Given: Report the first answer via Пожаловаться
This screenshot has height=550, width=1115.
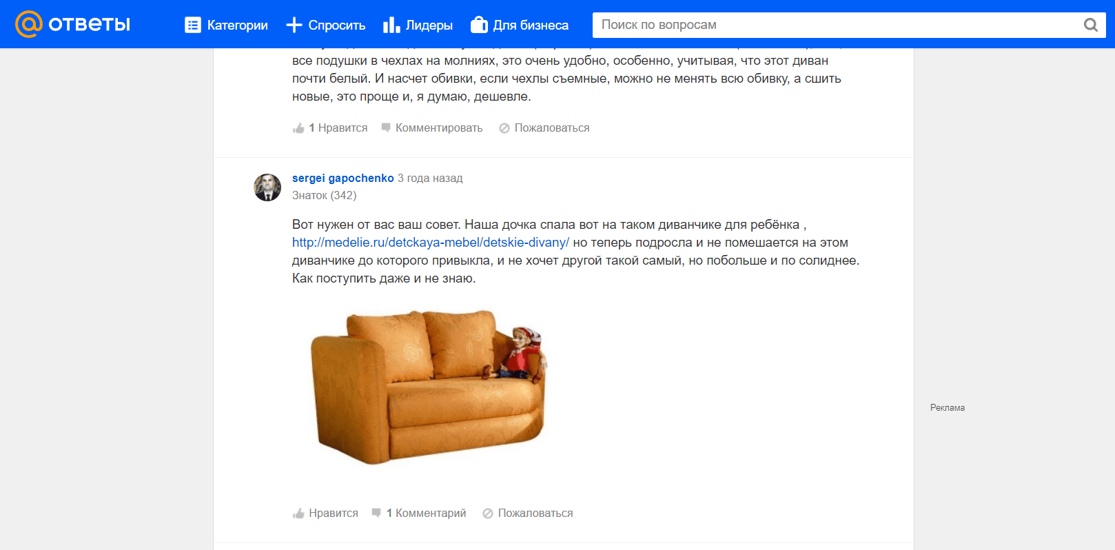Looking at the screenshot, I should point(552,128).
